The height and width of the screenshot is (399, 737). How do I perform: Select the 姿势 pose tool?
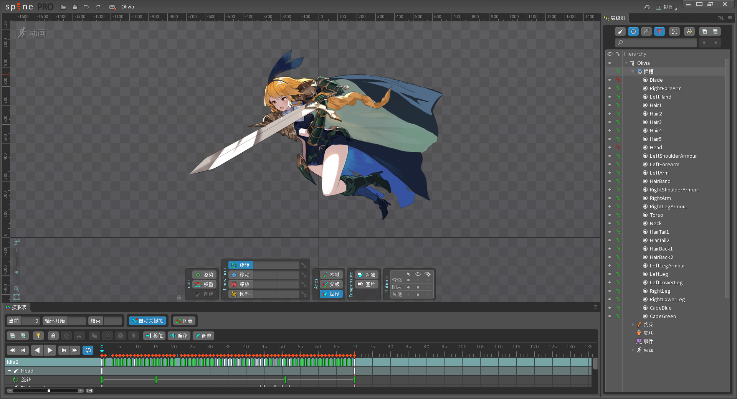click(205, 275)
